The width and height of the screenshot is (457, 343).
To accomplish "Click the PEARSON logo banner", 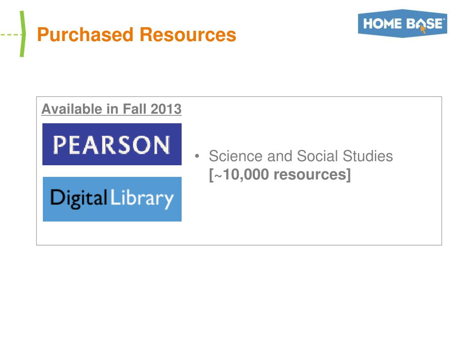I will coord(112,144).
